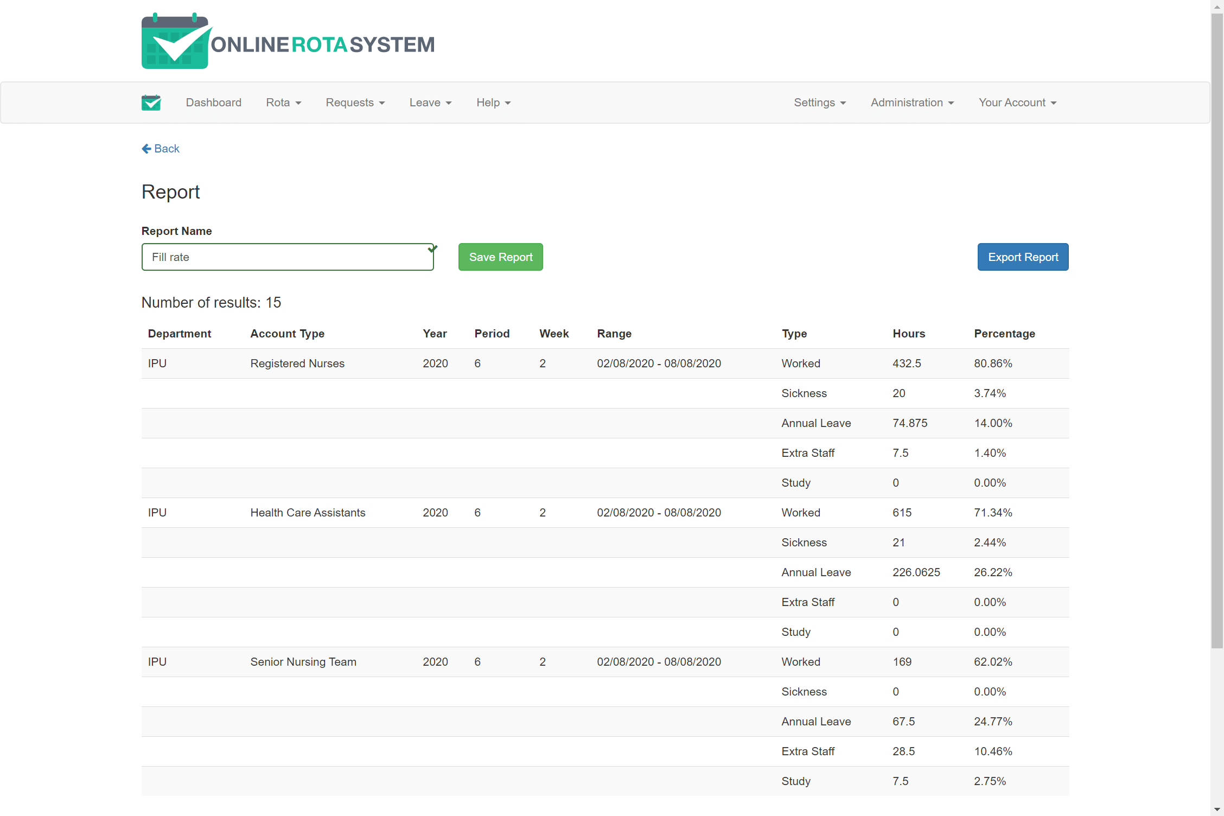This screenshot has height=816, width=1224.
Task: Click the Export Report button
Action: 1023,257
